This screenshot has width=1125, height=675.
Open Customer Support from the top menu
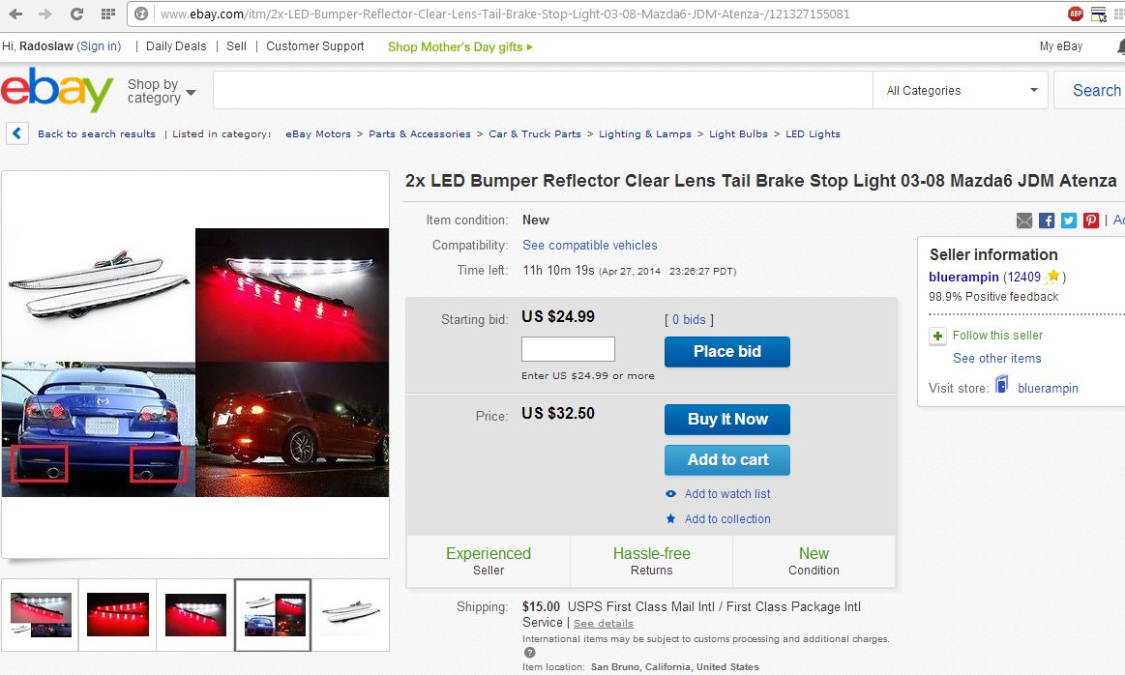pos(315,46)
